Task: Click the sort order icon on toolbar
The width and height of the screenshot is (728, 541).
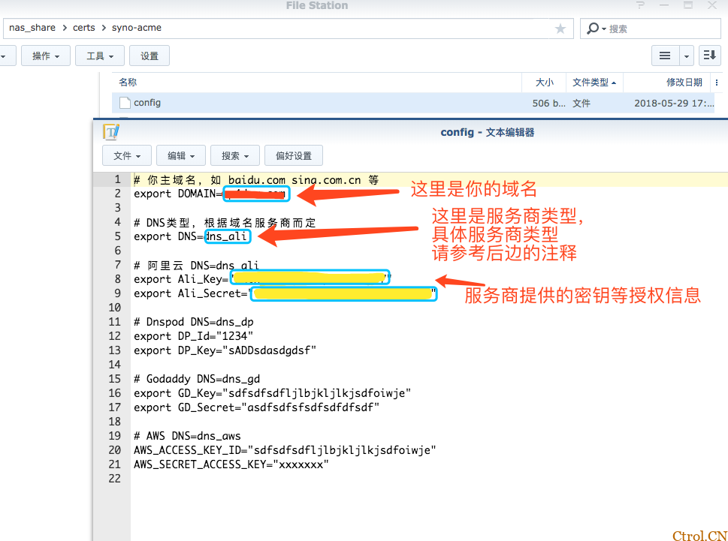Action: point(709,55)
